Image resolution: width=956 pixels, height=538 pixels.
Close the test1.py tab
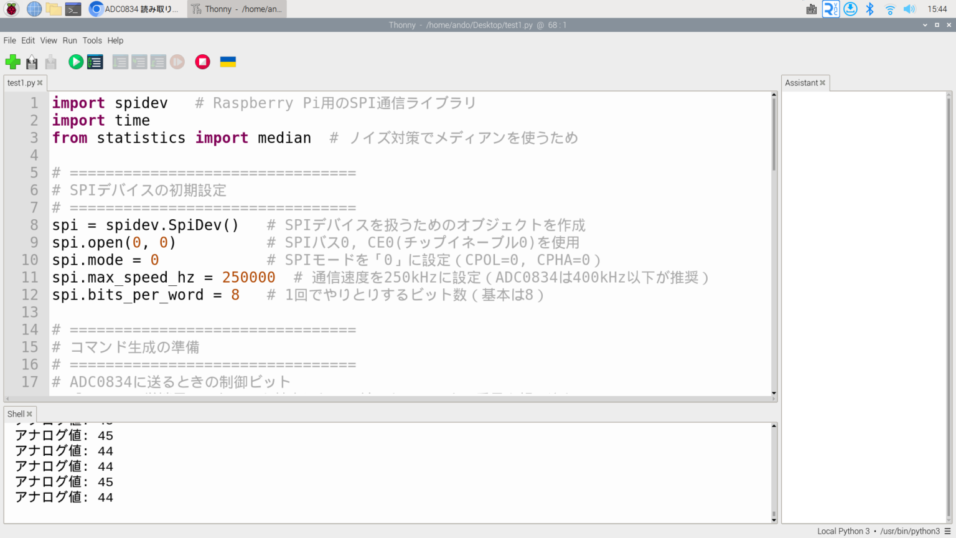tap(40, 82)
